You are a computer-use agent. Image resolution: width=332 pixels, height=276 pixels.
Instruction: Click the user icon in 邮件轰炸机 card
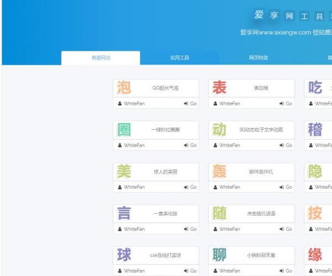click(215, 187)
